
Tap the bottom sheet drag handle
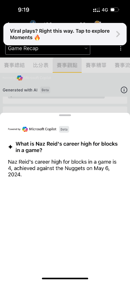coord(65,115)
